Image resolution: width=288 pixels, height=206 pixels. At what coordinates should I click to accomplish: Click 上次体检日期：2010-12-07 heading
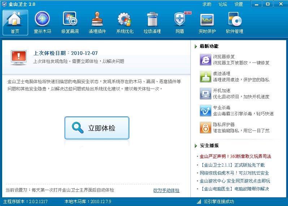pyautogui.click(x=65, y=53)
